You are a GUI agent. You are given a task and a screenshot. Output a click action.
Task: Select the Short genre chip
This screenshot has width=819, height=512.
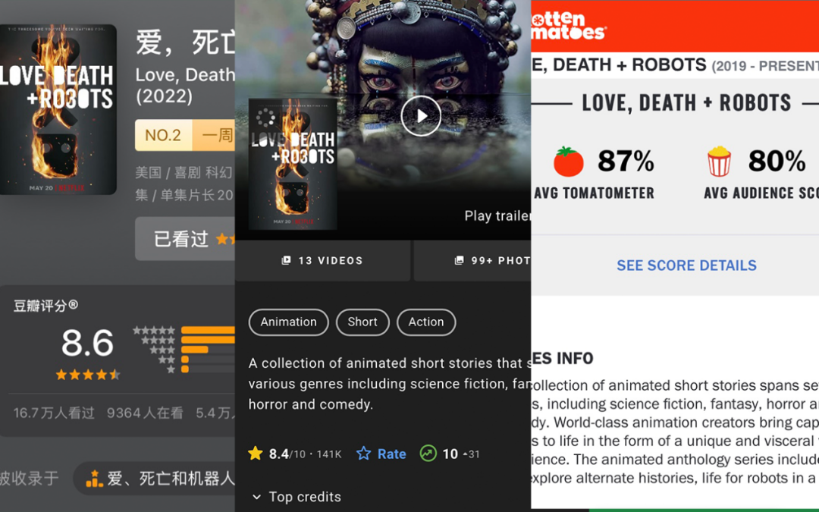(362, 322)
